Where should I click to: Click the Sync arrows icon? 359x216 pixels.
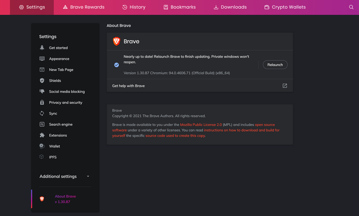pyautogui.click(x=42, y=113)
